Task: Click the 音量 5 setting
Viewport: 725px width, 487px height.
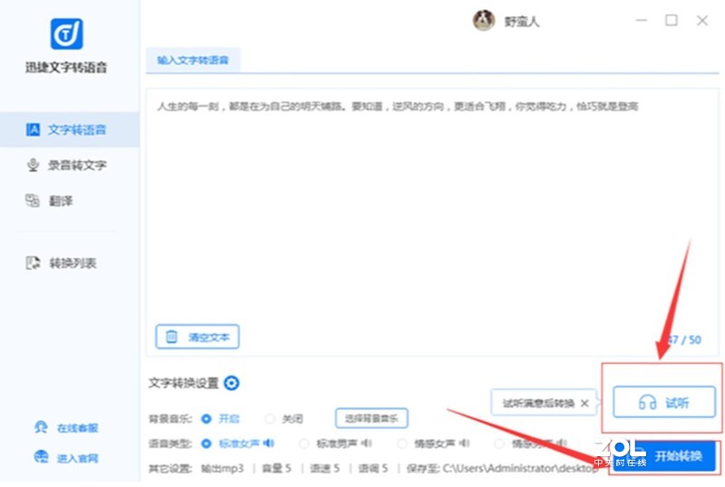Action: pyautogui.click(x=276, y=469)
